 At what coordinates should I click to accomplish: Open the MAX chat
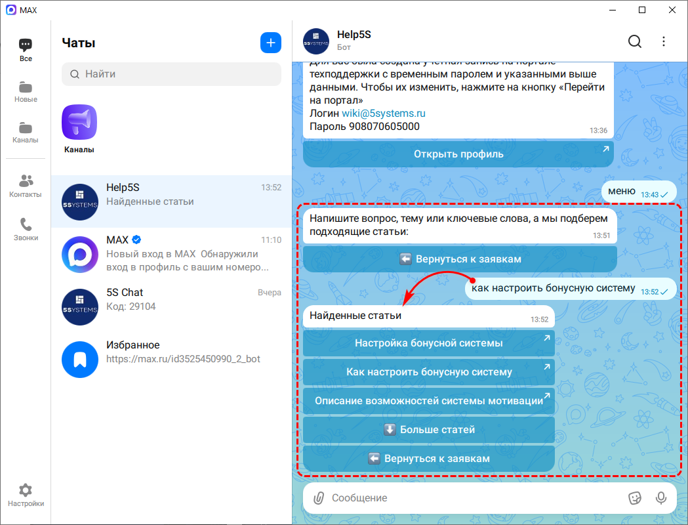pos(172,254)
